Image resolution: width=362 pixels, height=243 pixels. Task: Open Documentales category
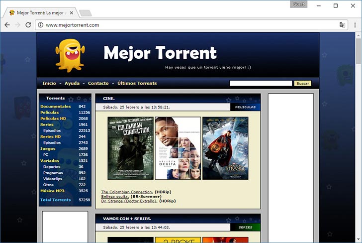tap(56, 107)
